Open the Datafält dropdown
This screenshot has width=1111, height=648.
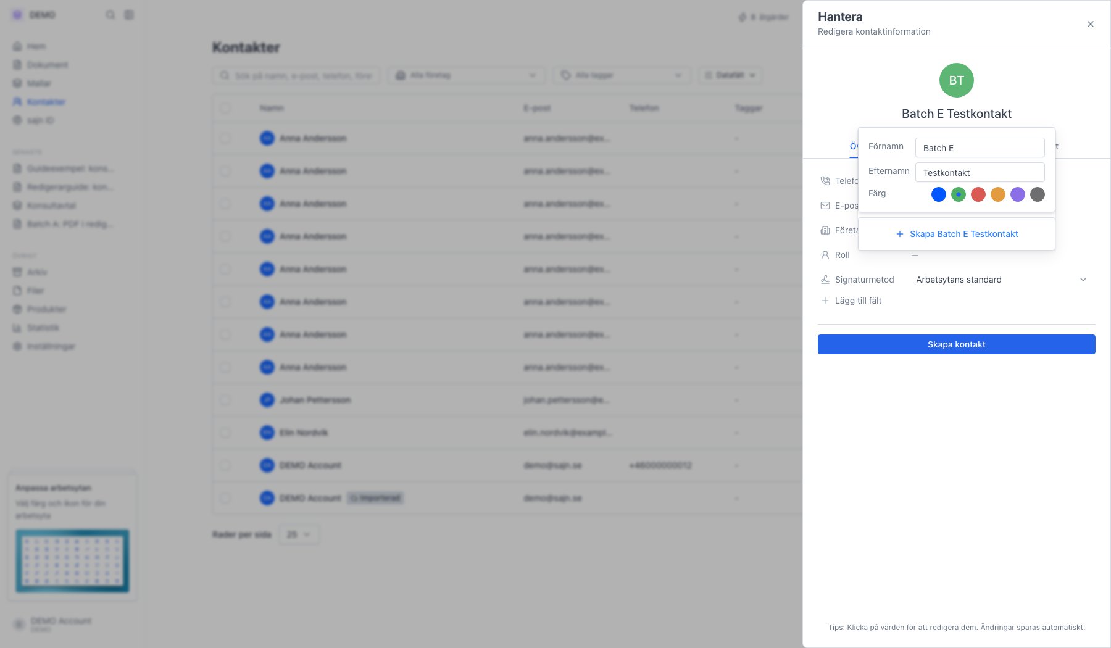tap(730, 75)
